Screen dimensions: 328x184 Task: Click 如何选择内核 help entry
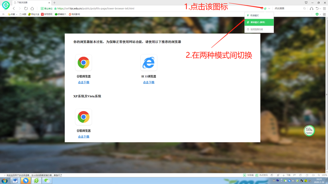(256, 29)
